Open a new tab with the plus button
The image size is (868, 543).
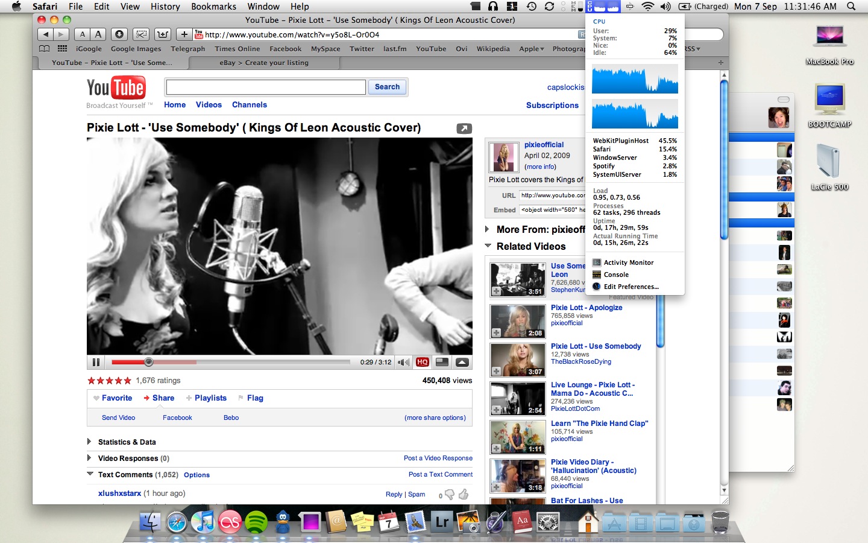click(720, 63)
